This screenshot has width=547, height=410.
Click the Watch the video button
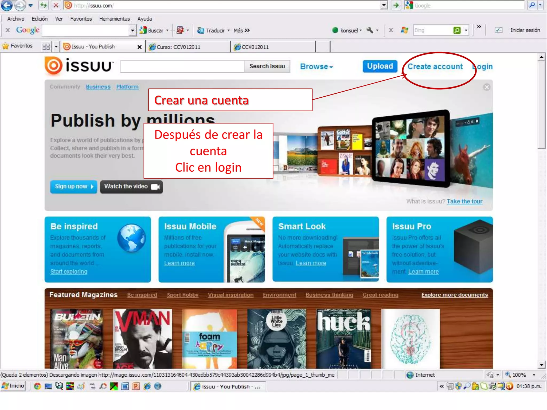click(x=131, y=187)
